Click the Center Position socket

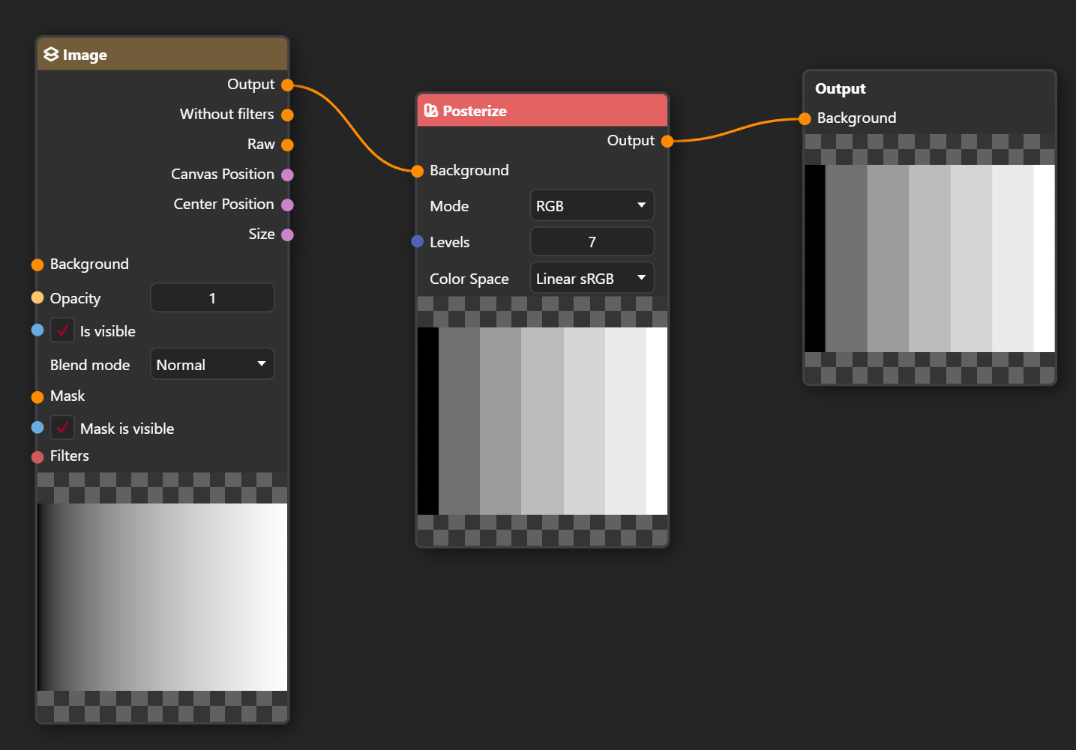287,205
